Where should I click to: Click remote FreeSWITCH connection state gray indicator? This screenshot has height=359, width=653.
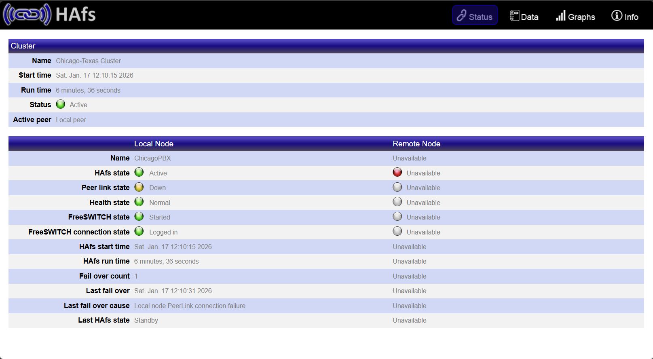397,231
